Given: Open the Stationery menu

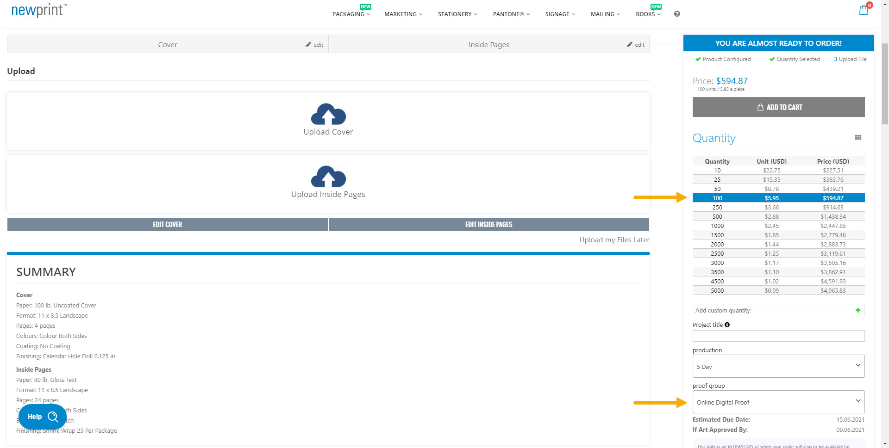Looking at the screenshot, I should pyautogui.click(x=457, y=14).
